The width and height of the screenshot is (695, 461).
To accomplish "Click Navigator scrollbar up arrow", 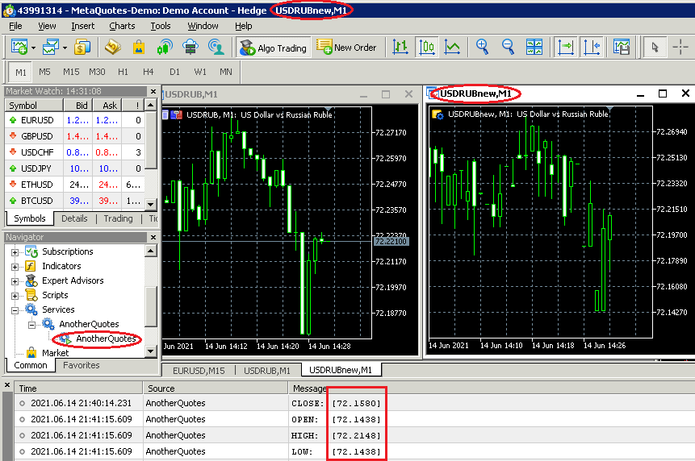I will [151, 251].
